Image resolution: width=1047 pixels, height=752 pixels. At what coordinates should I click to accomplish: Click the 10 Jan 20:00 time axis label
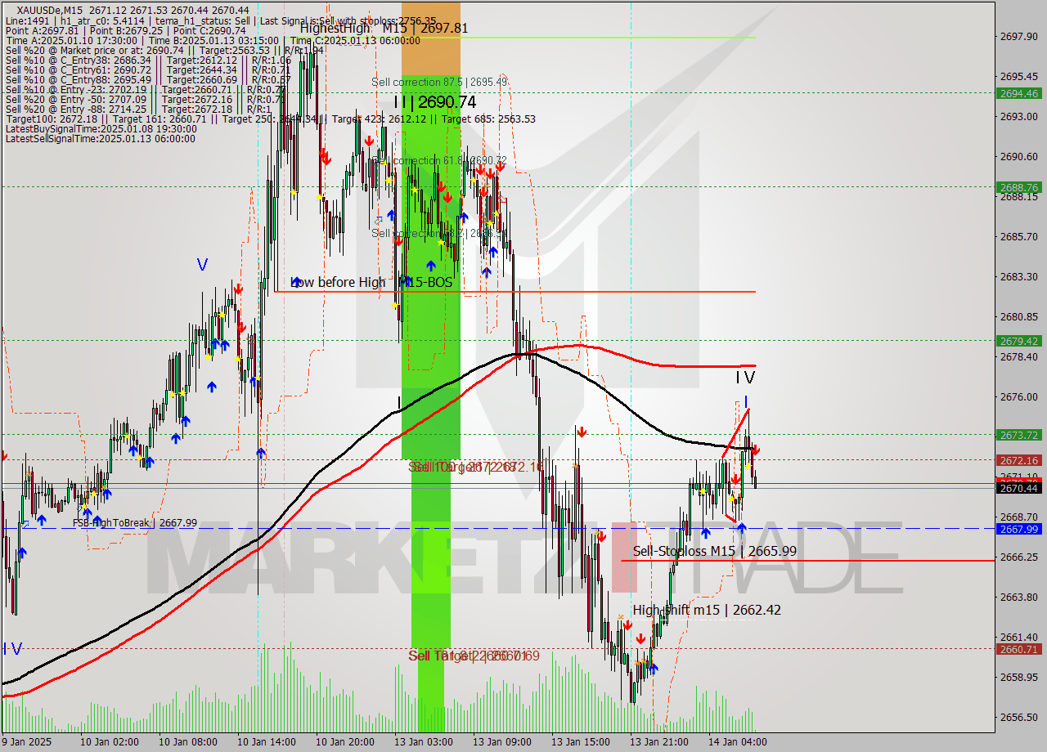[344, 742]
